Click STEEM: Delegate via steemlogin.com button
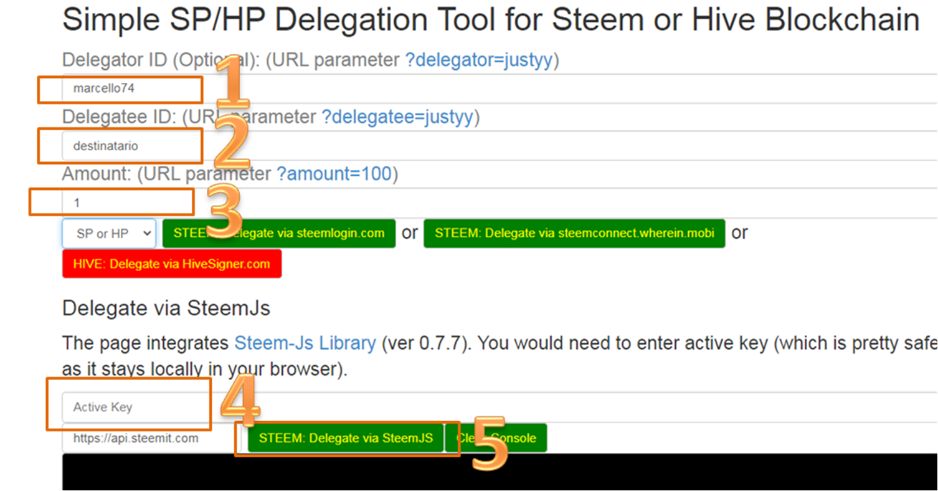The height and width of the screenshot is (491, 938). (279, 233)
